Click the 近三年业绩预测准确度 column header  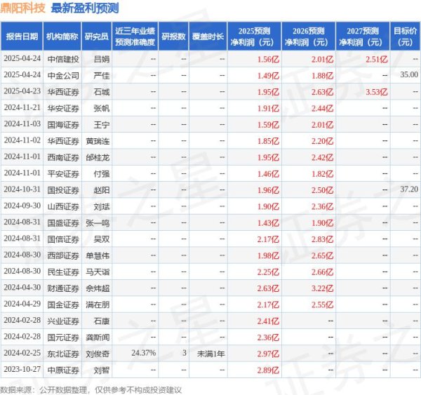134,36
